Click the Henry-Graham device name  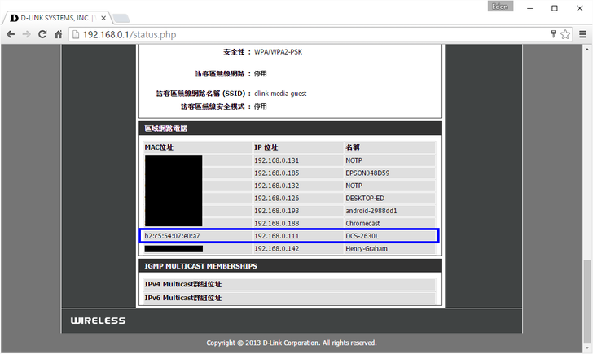pyautogui.click(x=366, y=248)
